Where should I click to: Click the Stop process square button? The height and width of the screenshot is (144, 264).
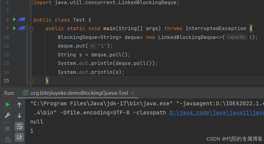(x=7, y=129)
